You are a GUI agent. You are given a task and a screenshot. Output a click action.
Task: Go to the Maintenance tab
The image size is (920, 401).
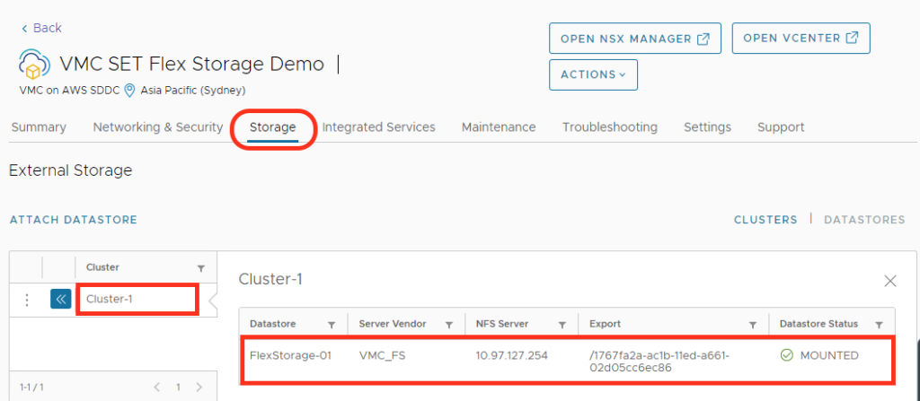(499, 127)
